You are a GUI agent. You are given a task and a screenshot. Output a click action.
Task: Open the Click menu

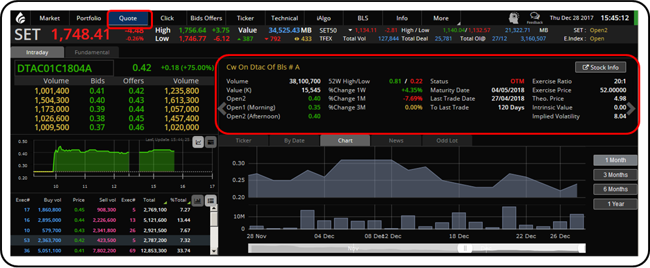coord(167,18)
